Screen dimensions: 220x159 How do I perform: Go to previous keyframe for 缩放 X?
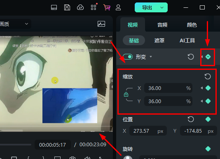202,88
